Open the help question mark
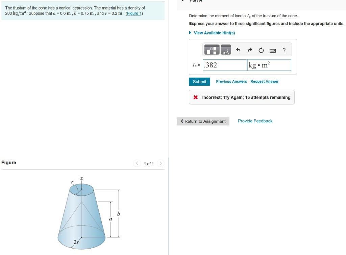This screenshot has height=255, width=346. tap(284, 50)
